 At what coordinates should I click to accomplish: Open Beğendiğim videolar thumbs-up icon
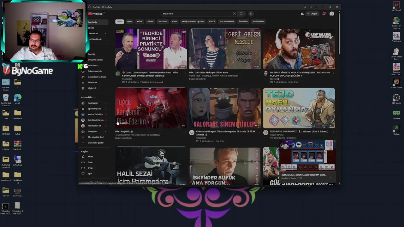click(83, 77)
